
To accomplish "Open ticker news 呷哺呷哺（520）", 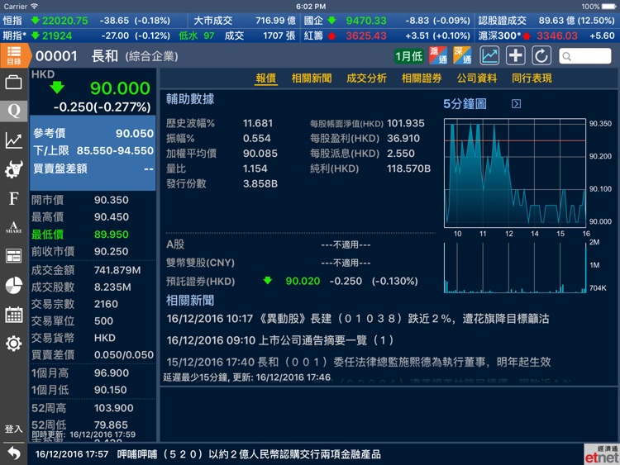I will (x=208, y=454).
